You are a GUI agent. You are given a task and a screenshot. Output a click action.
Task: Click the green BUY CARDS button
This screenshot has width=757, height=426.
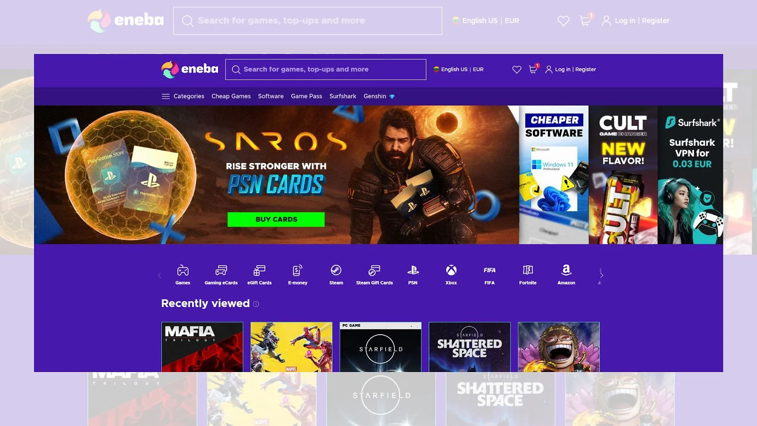pyautogui.click(x=276, y=219)
